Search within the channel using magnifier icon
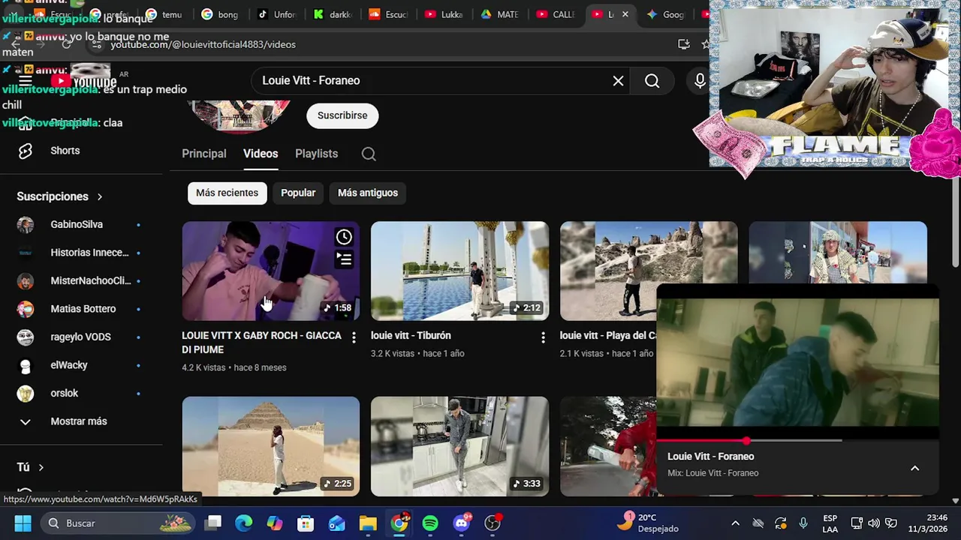This screenshot has height=540, width=961. (x=369, y=154)
